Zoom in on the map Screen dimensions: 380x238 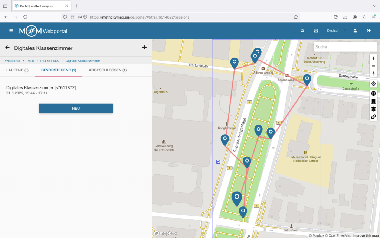pos(373,58)
